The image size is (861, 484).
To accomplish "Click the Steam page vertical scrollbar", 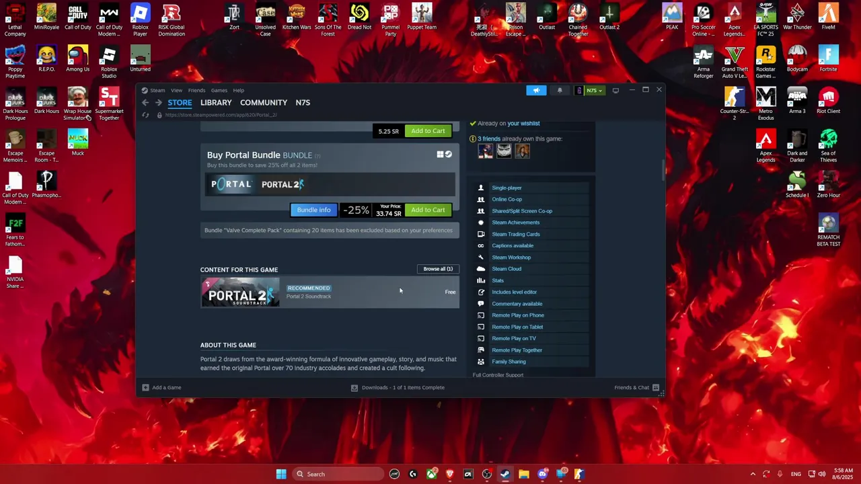I will pos(663,171).
